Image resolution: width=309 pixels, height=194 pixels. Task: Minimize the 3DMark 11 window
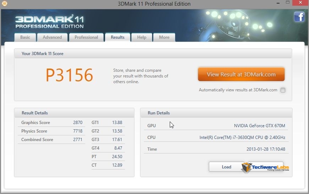pyautogui.click(x=278, y=3)
